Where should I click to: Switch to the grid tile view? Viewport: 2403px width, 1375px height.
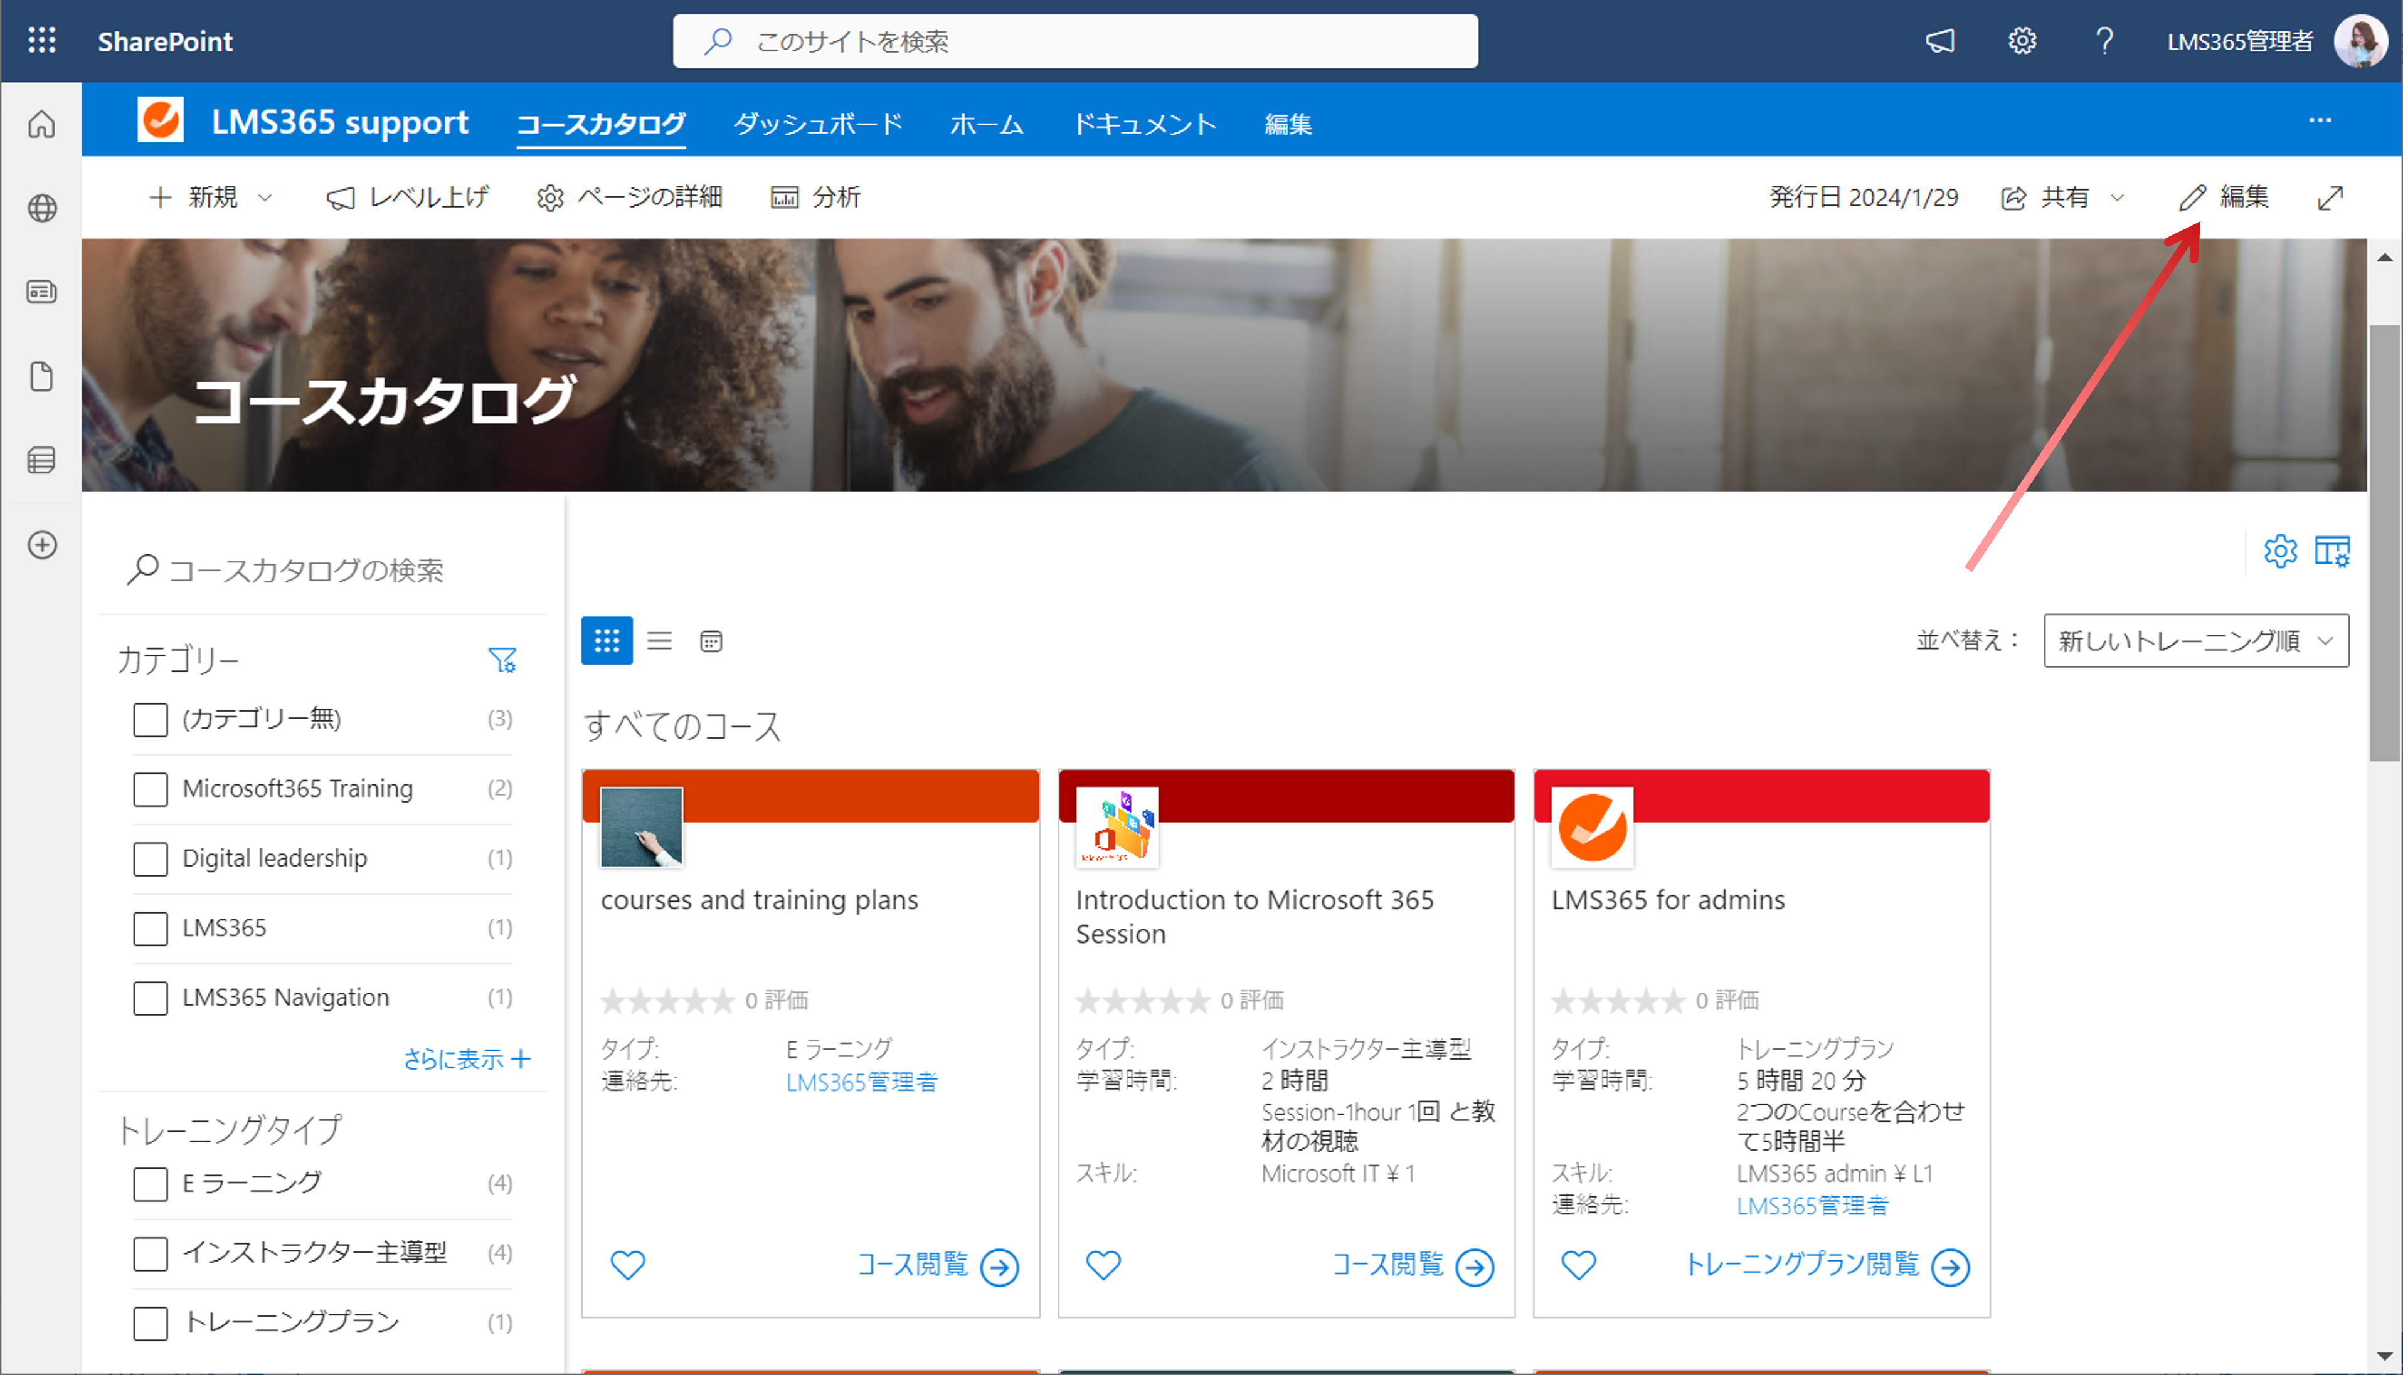pos(607,641)
